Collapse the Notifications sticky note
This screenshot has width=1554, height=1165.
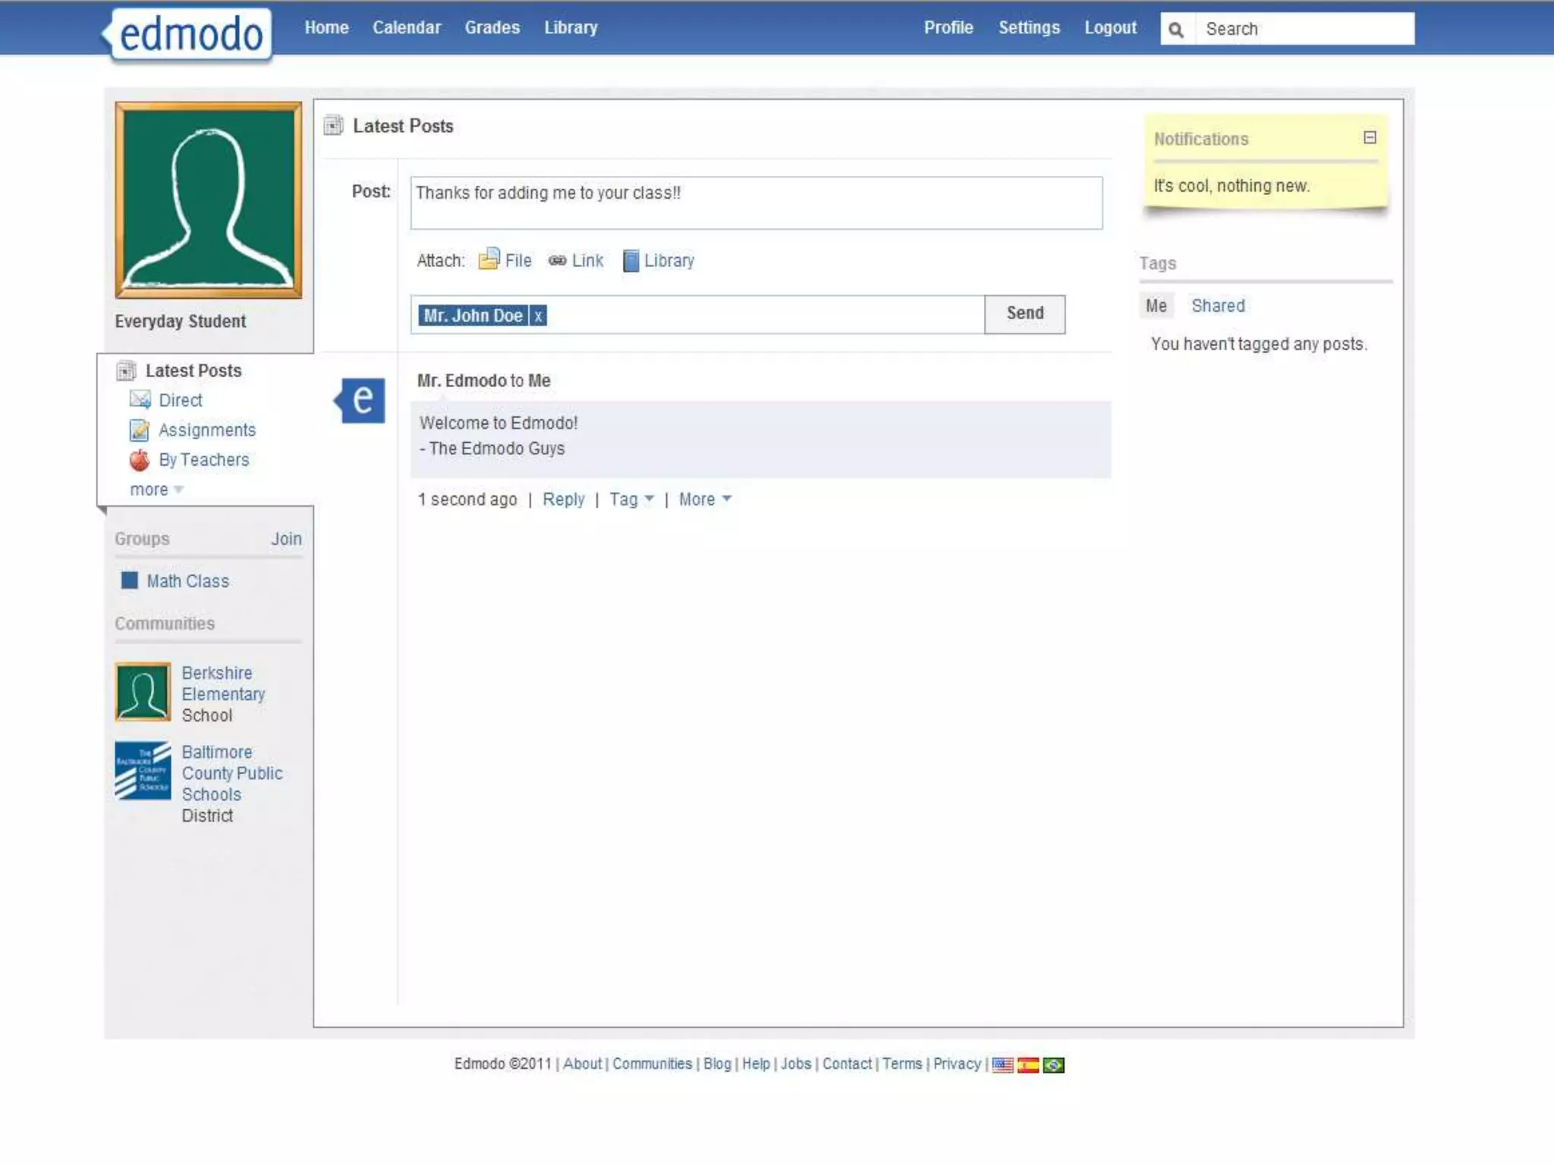[x=1370, y=138]
